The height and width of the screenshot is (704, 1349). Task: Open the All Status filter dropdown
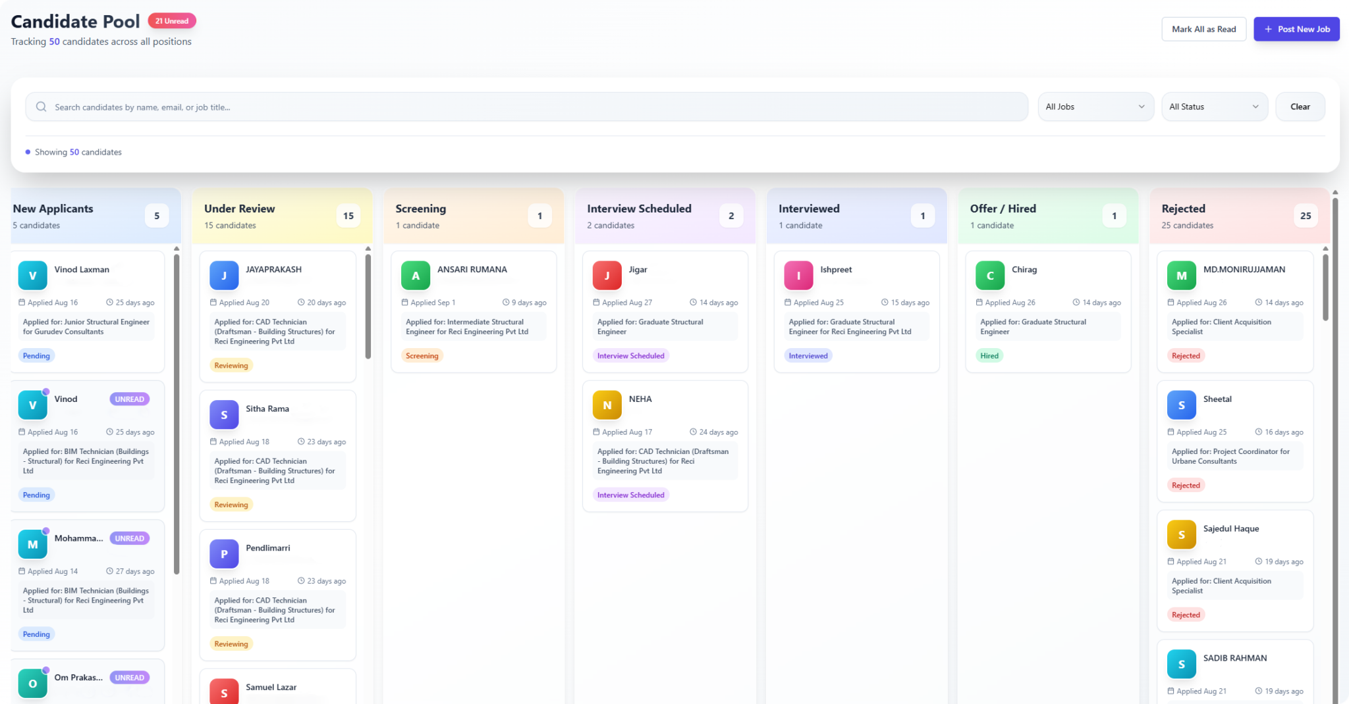coord(1214,107)
